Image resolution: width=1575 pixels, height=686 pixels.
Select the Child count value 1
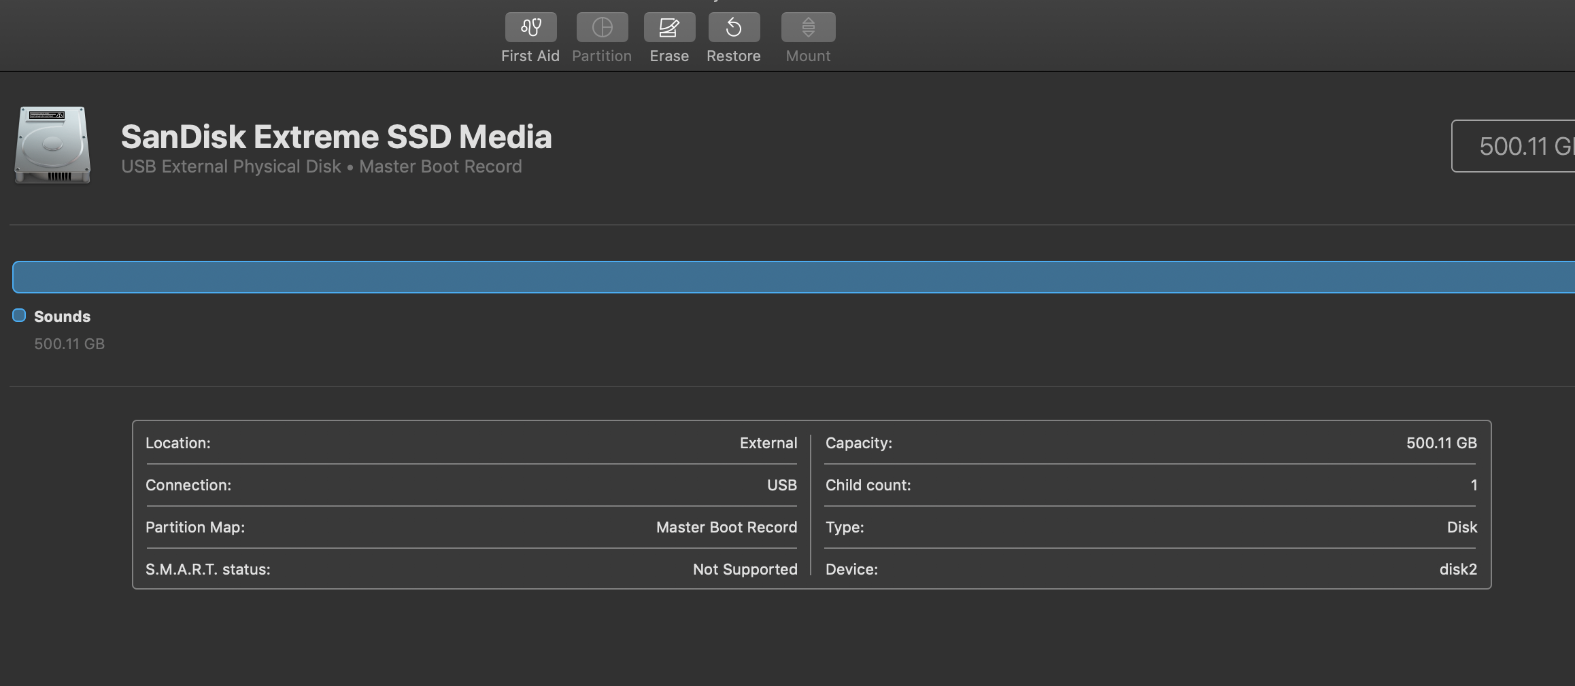click(1474, 485)
